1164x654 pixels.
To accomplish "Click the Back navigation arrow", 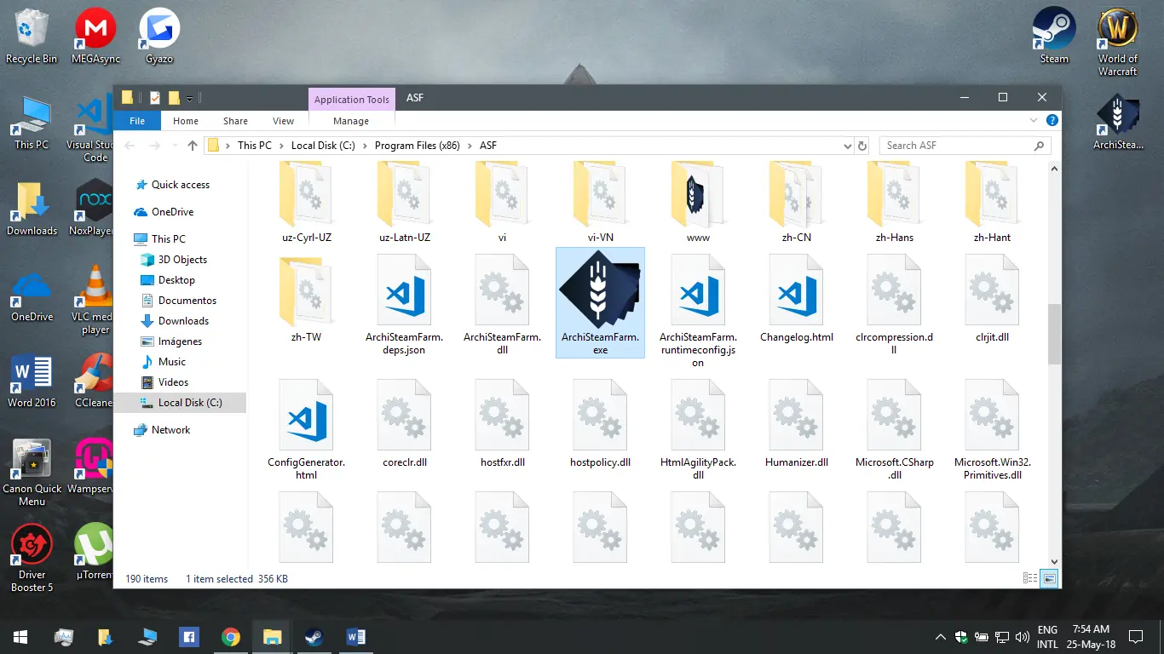I will (130, 146).
